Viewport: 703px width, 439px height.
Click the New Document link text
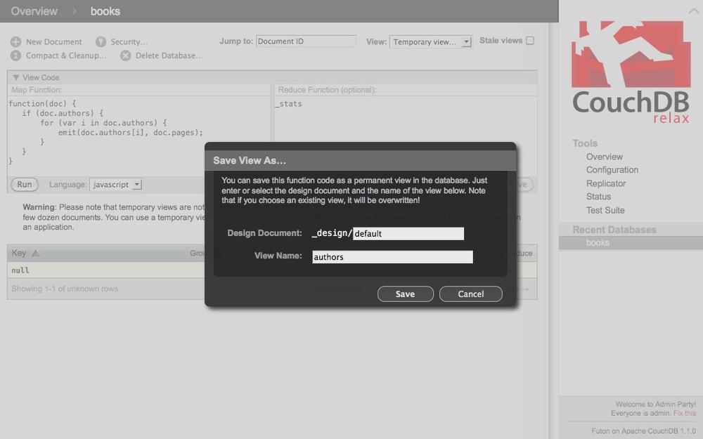54,41
